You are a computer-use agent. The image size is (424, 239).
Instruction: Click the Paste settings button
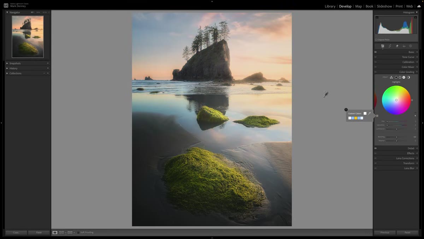39,233
